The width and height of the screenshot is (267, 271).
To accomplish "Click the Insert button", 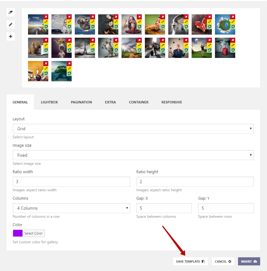I will (249, 261).
